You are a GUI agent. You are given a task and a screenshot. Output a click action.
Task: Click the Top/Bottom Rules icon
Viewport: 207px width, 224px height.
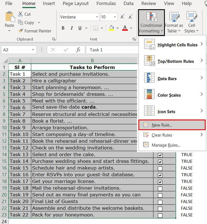pyautogui.click(x=149, y=61)
